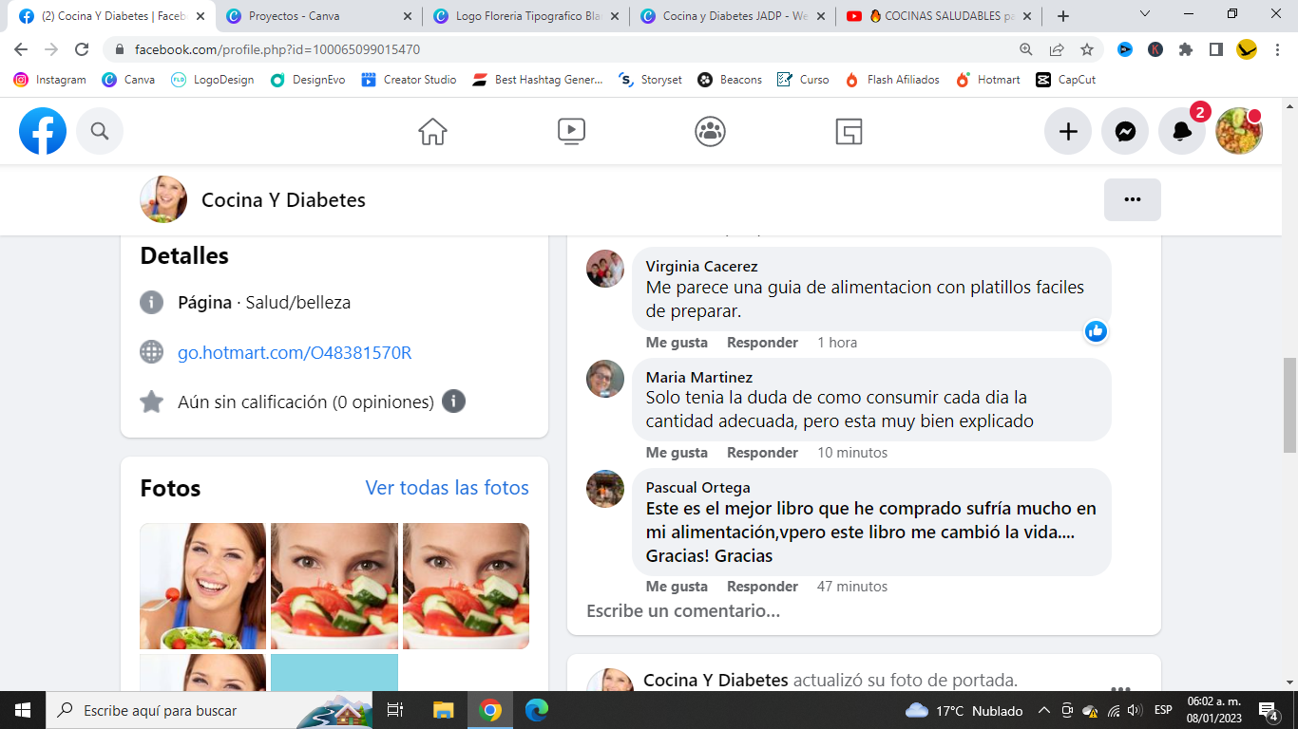Bookmark this page with the star icon
Screen dimensions: 1298x729
[x=1087, y=49]
